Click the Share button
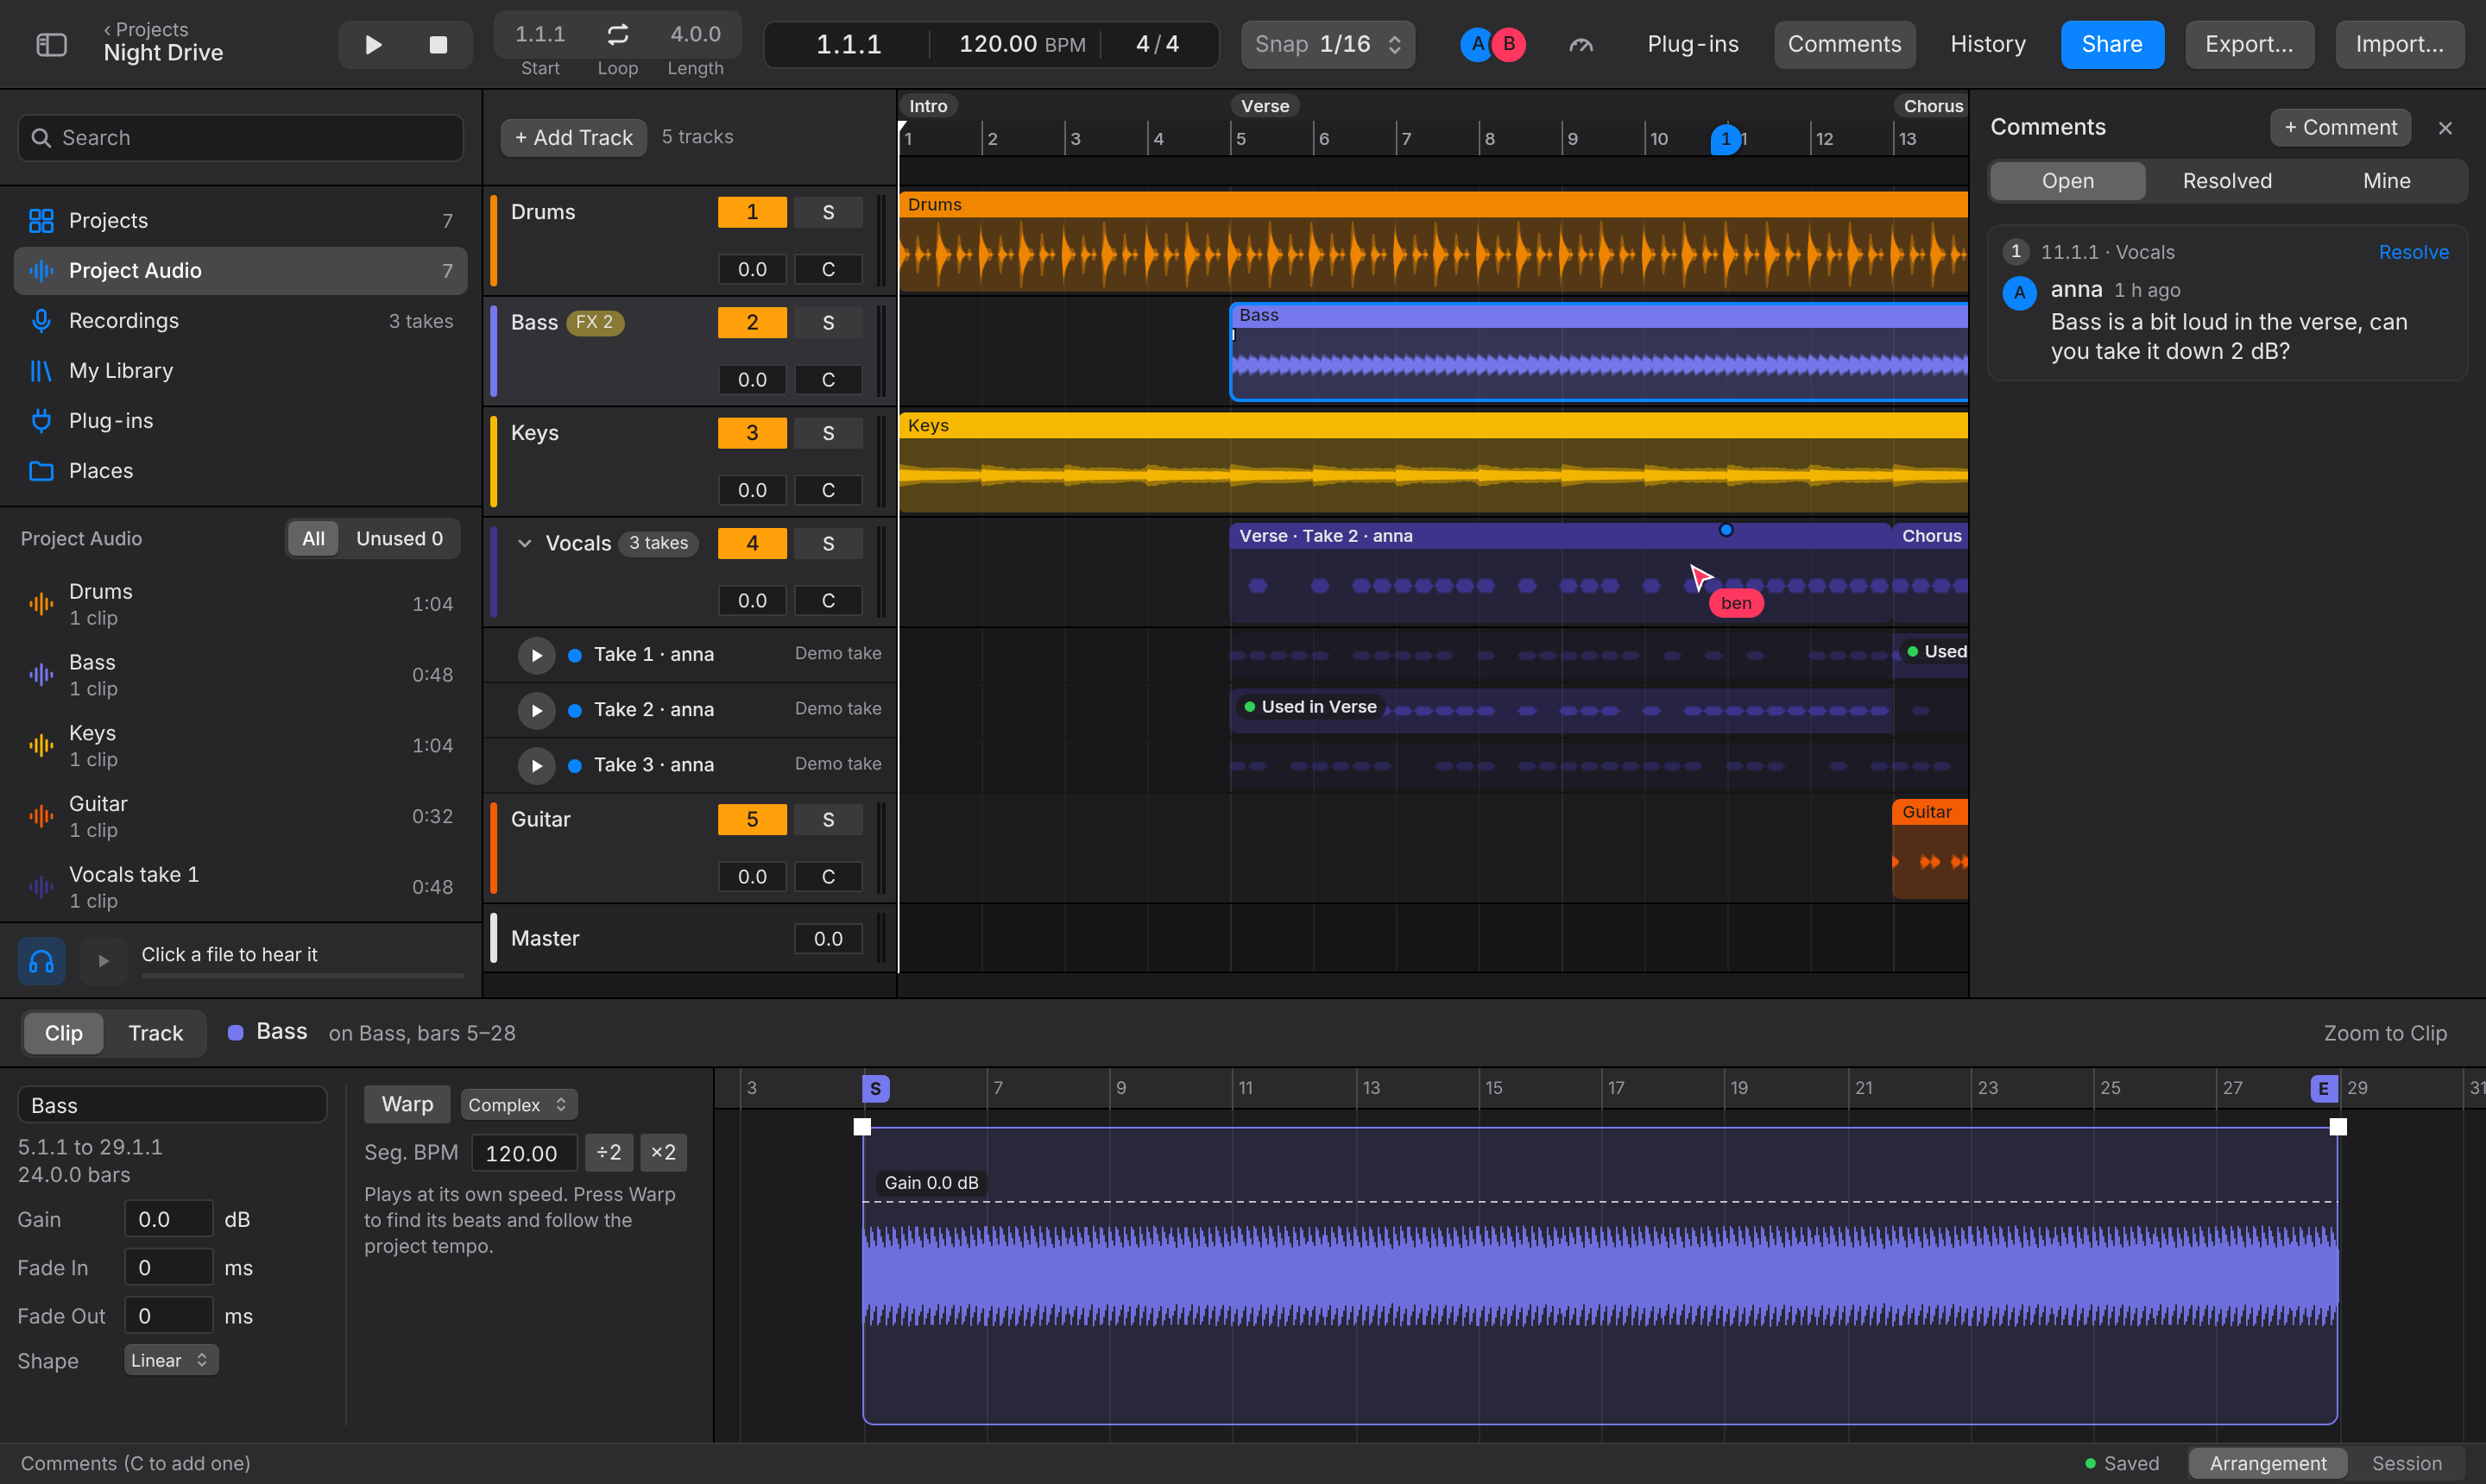 pos(2112,45)
